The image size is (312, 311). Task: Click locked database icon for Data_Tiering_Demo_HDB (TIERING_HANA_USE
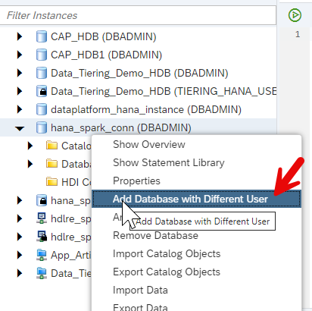(x=42, y=91)
